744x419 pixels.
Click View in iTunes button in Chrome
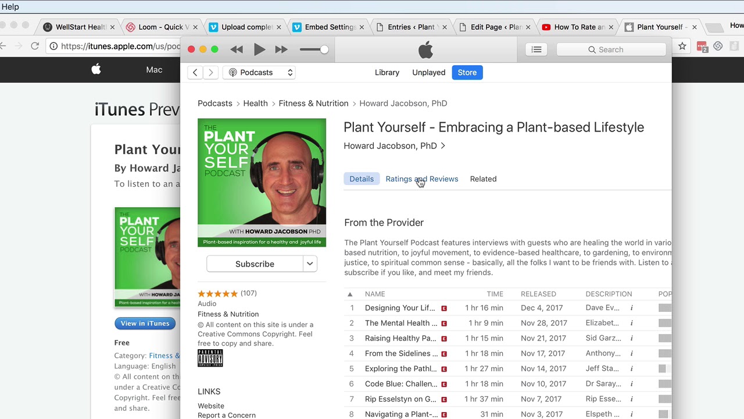(145, 324)
